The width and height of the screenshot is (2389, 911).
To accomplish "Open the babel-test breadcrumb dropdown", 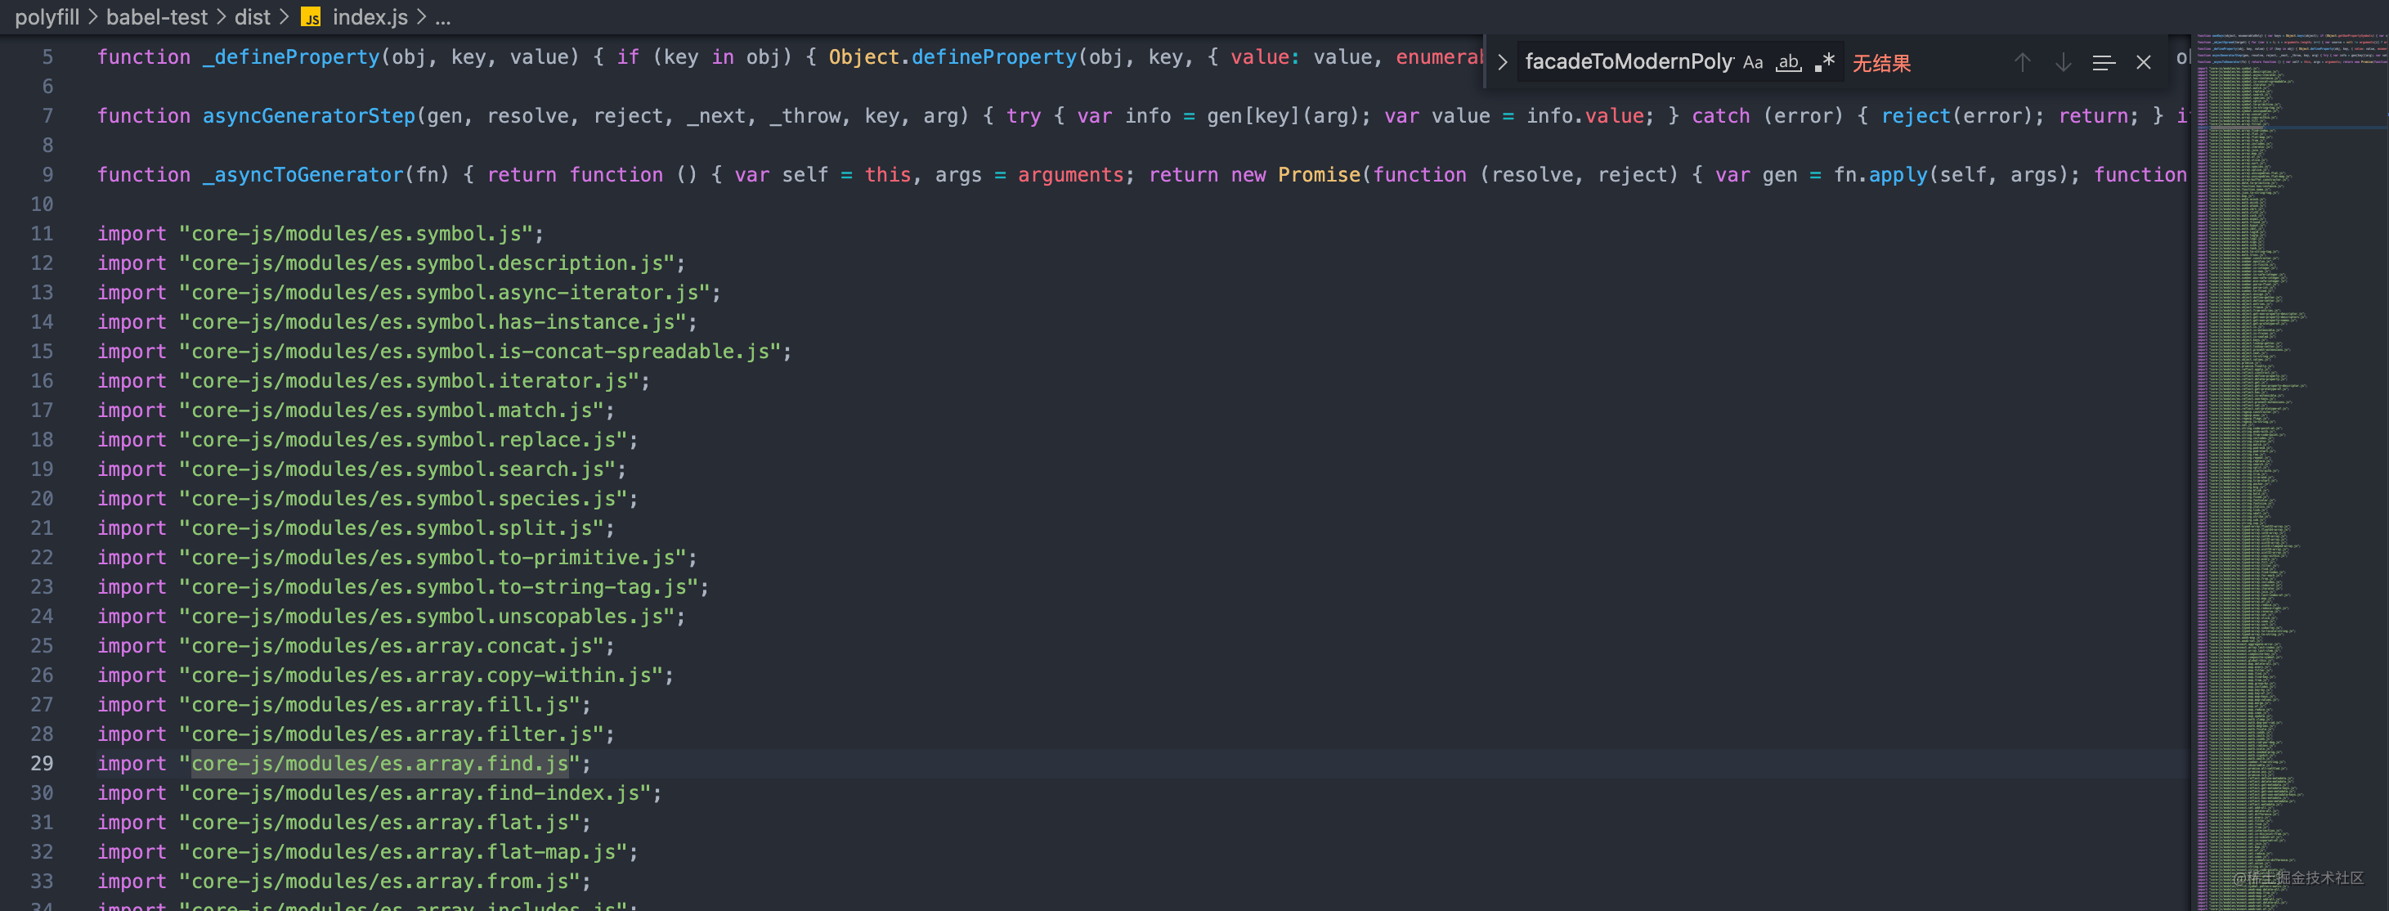I will click(x=157, y=16).
